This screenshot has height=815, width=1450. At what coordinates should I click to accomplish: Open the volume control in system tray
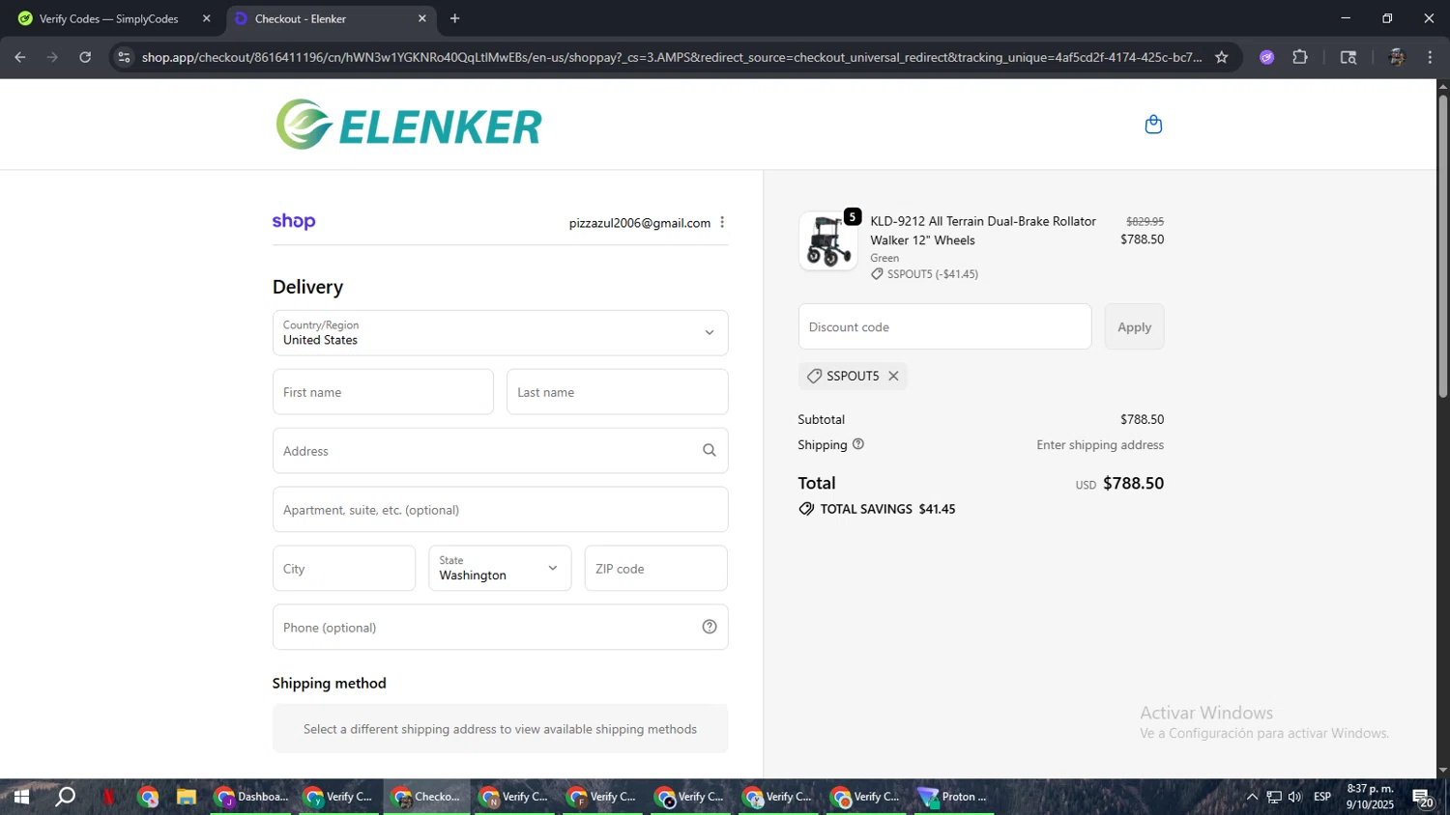[1295, 797]
